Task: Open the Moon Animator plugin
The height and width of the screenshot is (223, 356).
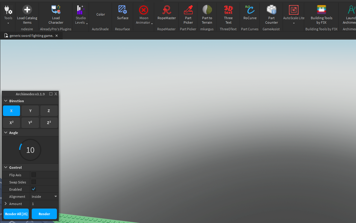Action: [144, 13]
